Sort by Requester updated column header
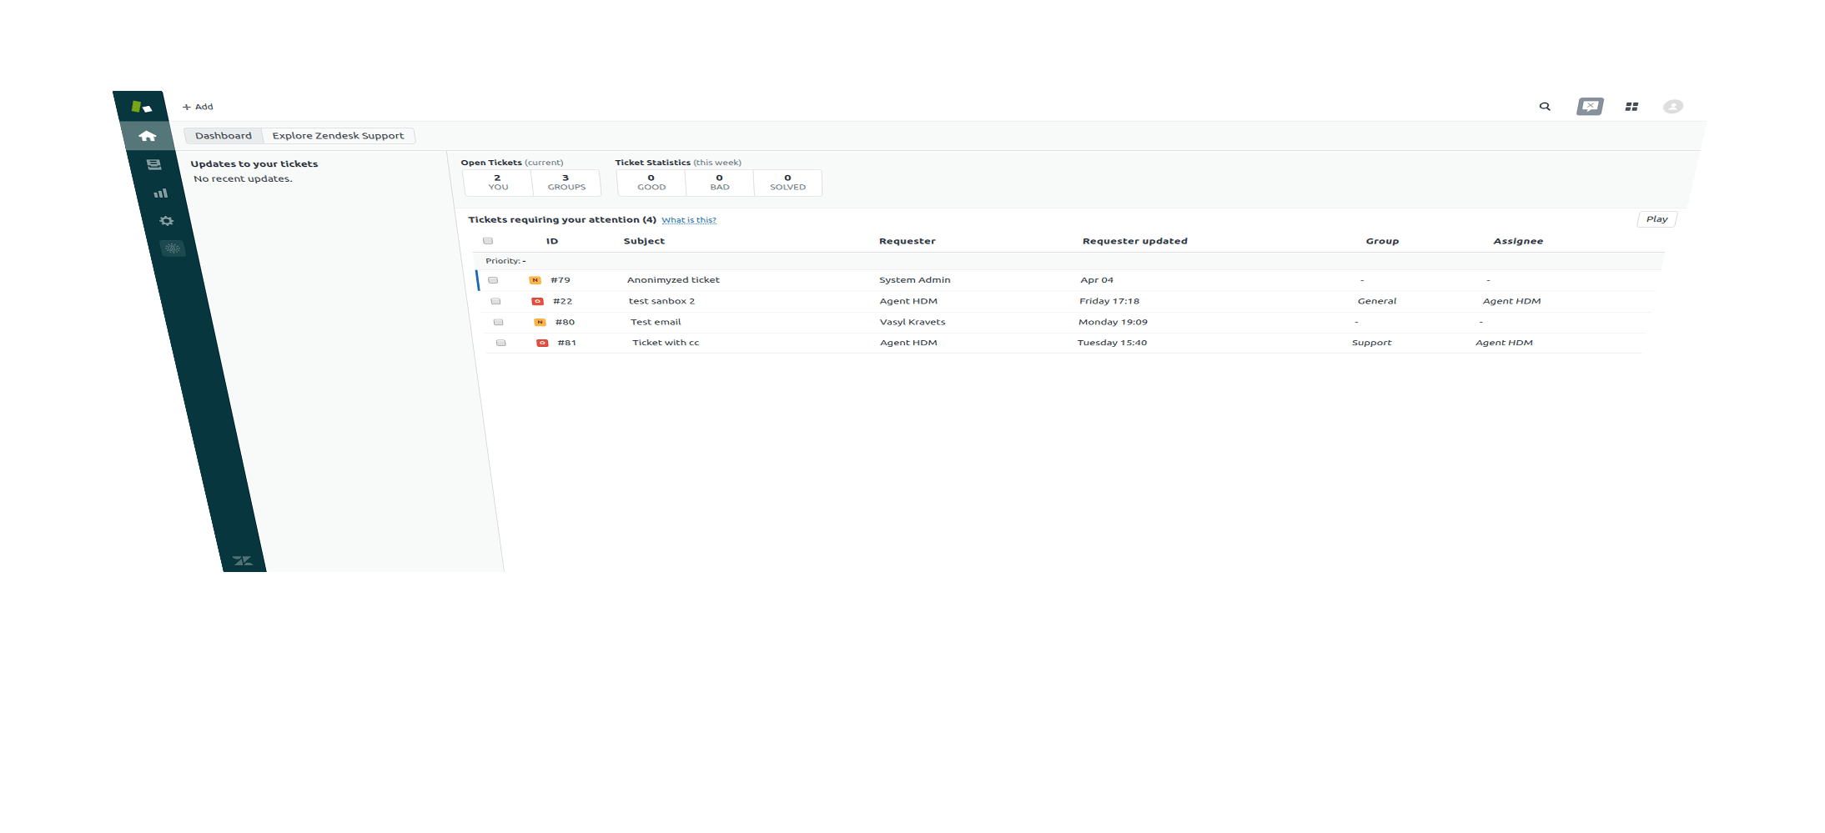 (x=1134, y=241)
